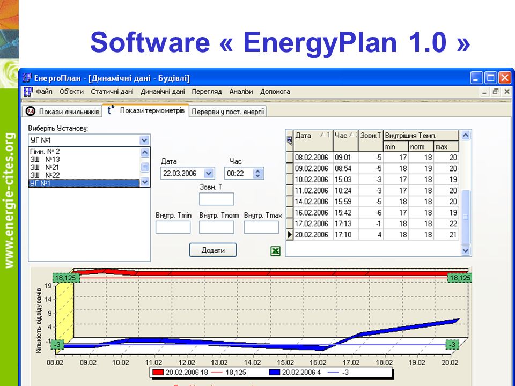The image size is (515, 386).
Task: Select highlighted УГ №1 list entry
Action: tap(84, 183)
